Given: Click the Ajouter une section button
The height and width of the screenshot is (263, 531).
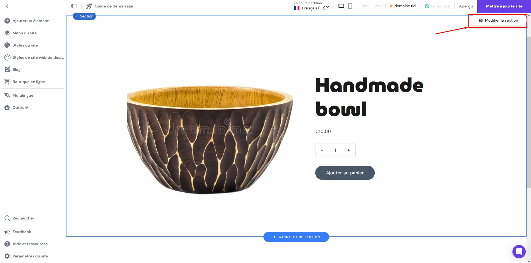Looking at the screenshot, I should pyautogui.click(x=296, y=237).
